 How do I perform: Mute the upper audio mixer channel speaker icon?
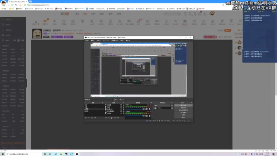pyautogui.click(x=146, y=109)
